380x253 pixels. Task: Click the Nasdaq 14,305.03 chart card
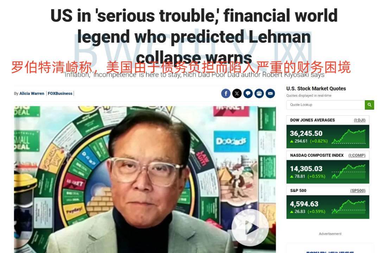[328, 171]
